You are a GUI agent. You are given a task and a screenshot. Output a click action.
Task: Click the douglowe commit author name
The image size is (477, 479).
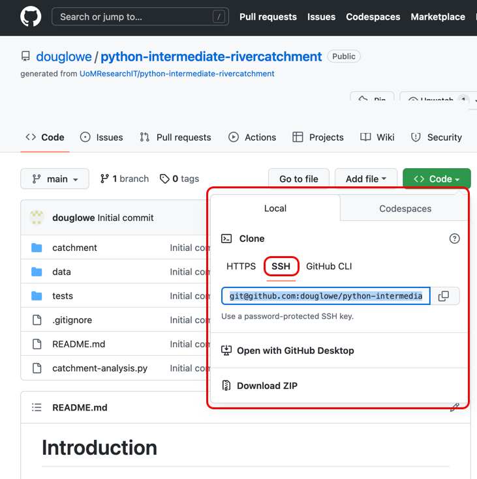(74, 218)
